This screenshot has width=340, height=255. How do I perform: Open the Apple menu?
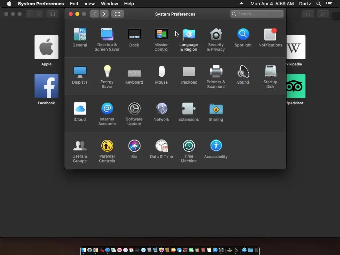[x=9, y=4]
